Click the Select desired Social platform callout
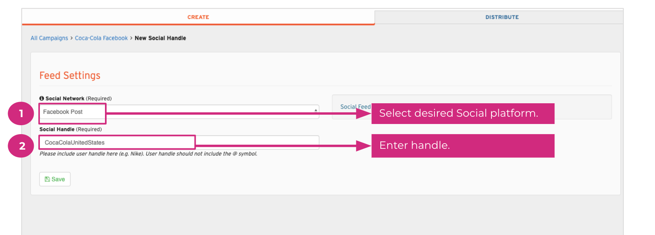This screenshot has height=235, width=655. coord(463,113)
